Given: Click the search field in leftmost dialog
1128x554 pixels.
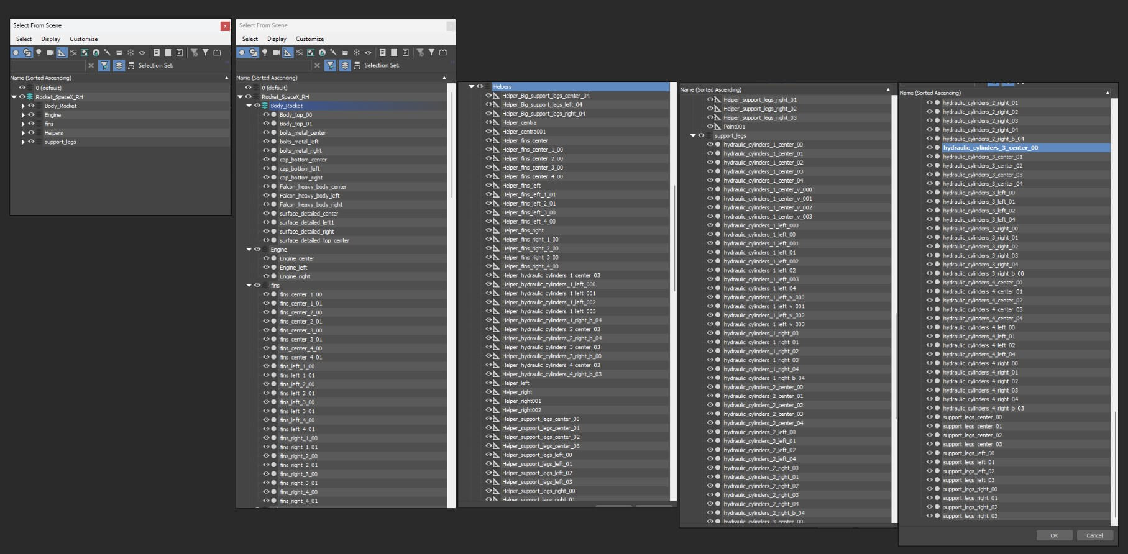Looking at the screenshot, I should pos(48,65).
